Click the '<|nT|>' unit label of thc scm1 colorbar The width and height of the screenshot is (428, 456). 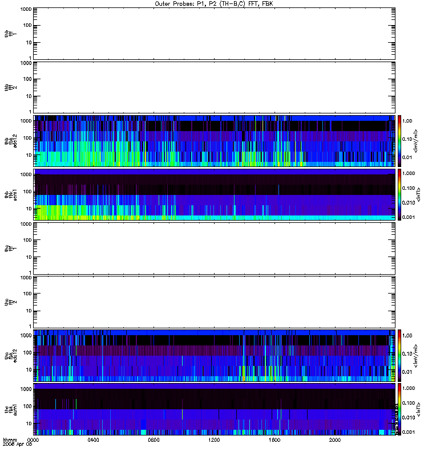tap(419, 409)
